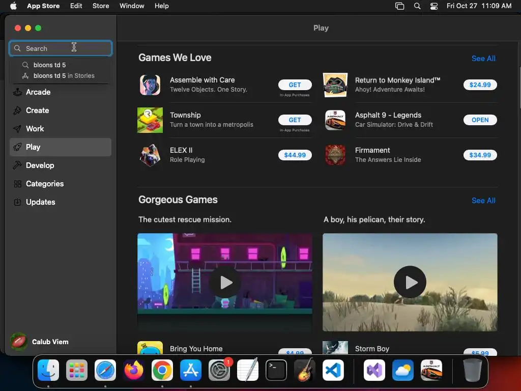Open the Create section in sidebar
The image size is (521, 391).
click(x=60, y=110)
